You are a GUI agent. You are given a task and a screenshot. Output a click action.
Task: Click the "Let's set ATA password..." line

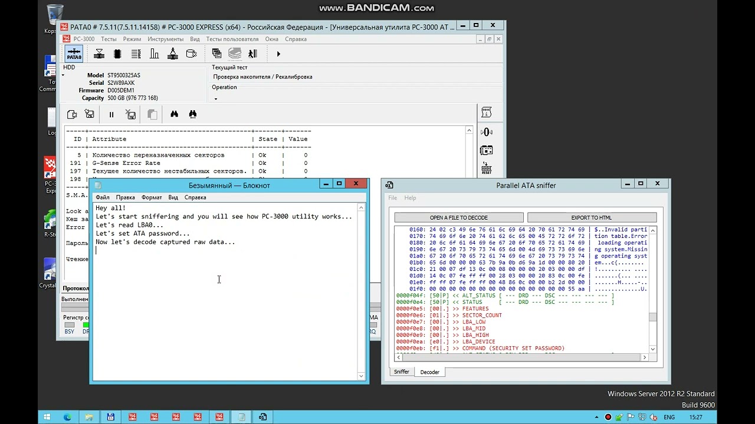(143, 233)
